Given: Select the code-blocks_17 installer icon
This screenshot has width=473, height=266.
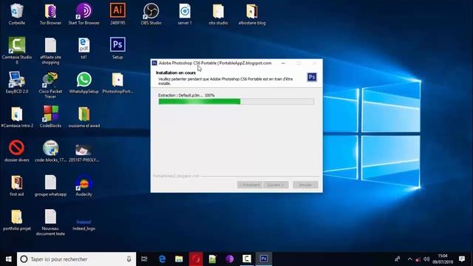Looking at the screenshot, I should [x=50, y=151].
